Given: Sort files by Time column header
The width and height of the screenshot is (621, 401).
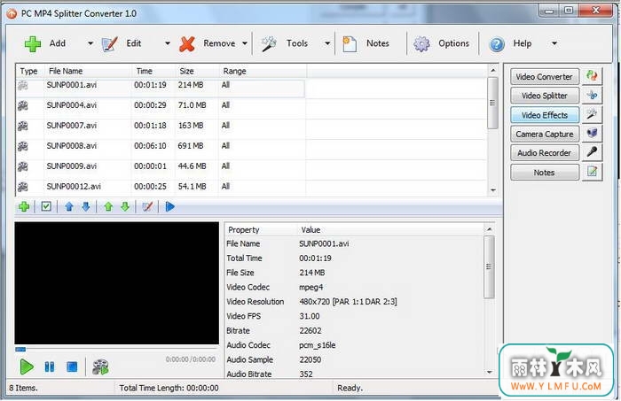Looking at the screenshot, I should pyautogui.click(x=153, y=71).
